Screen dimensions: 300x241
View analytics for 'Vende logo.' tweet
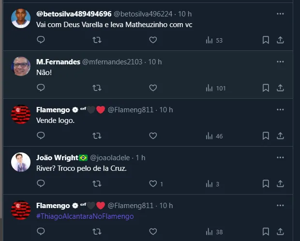click(214, 136)
